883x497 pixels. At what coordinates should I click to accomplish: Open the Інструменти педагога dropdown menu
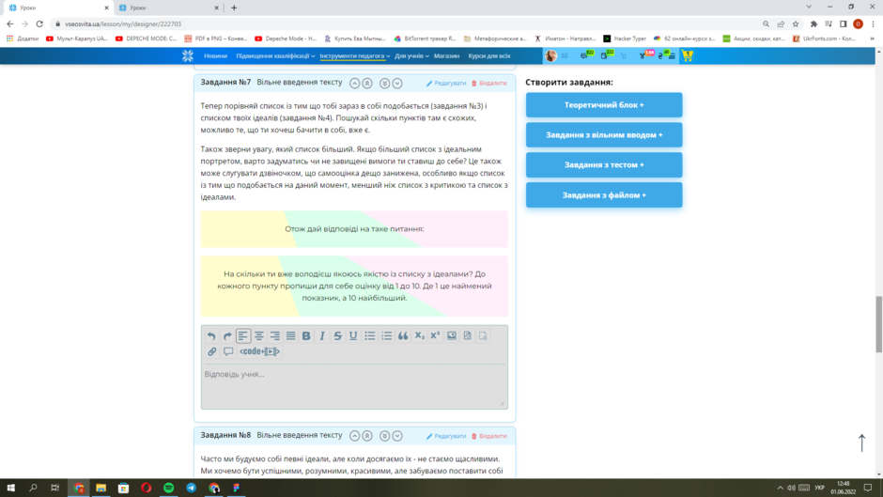point(354,56)
